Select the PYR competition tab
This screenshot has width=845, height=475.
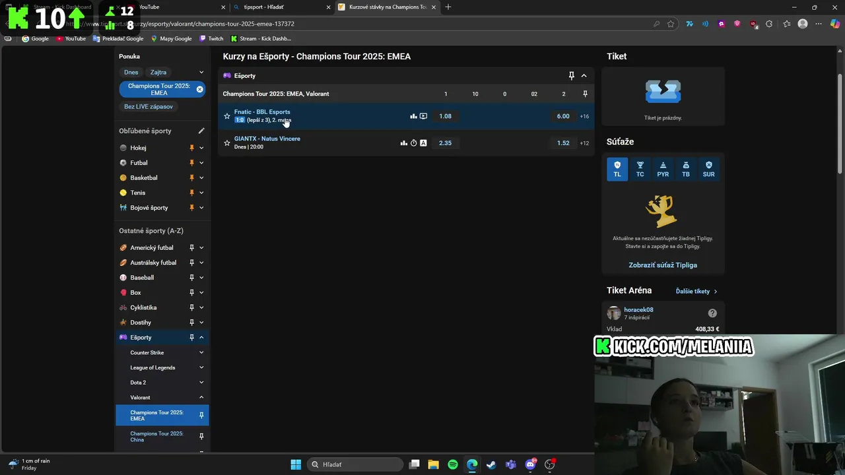tap(663, 169)
